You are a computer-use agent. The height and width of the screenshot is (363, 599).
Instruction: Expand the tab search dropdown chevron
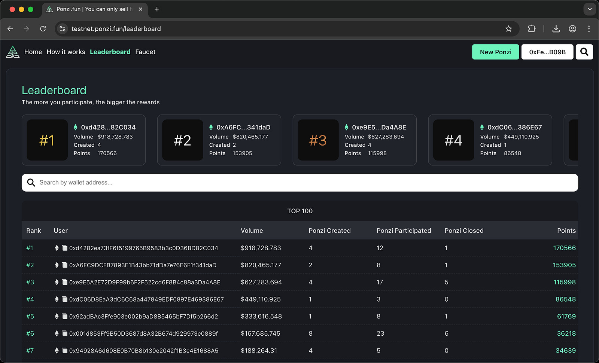coord(590,9)
